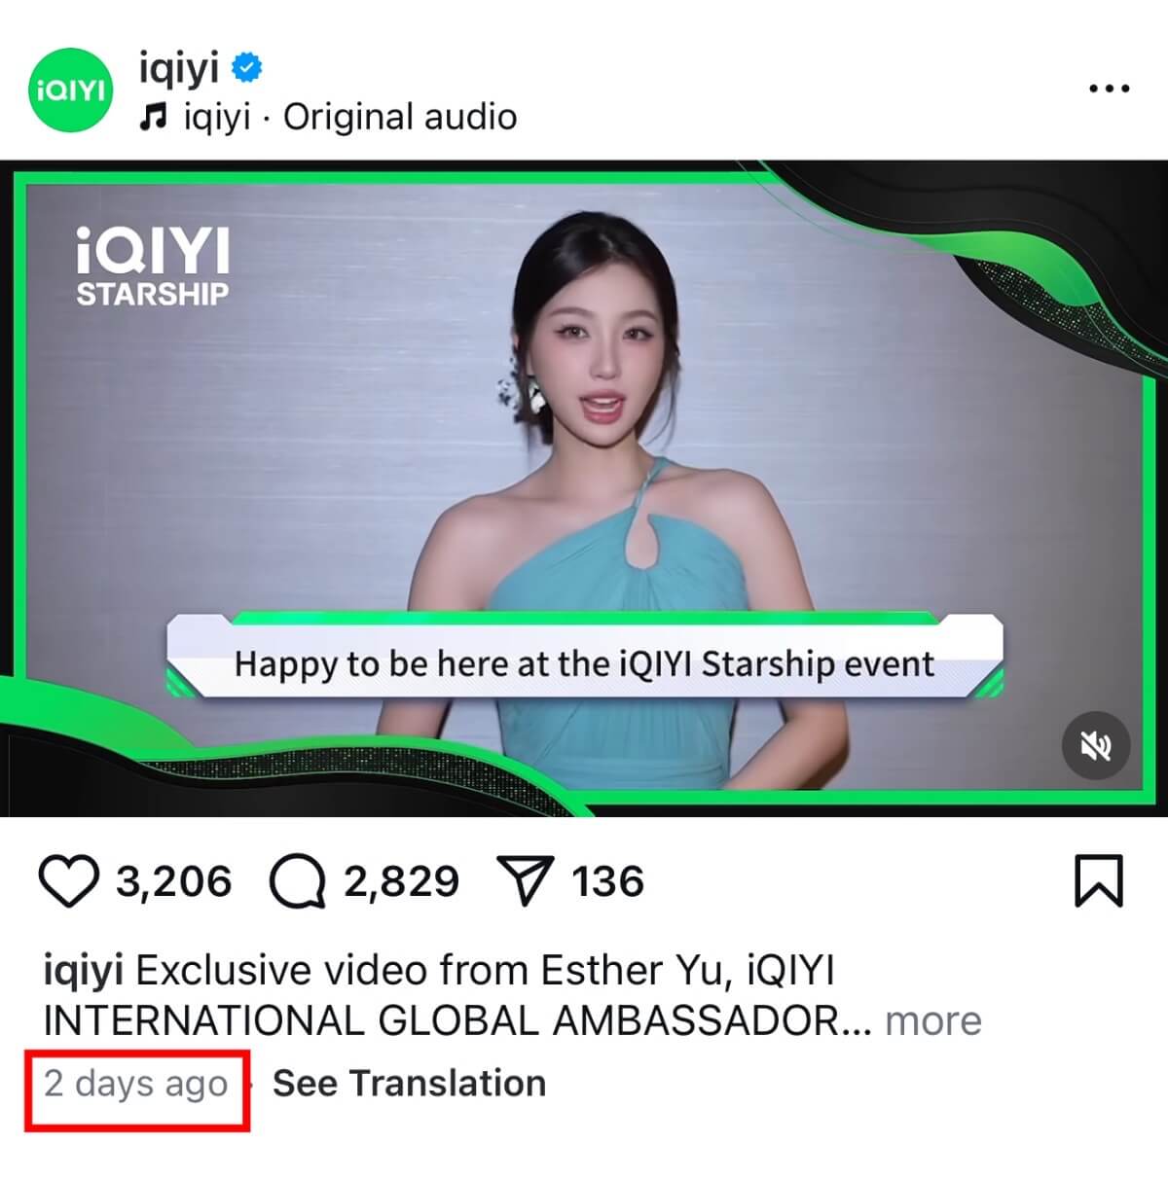The width and height of the screenshot is (1168, 1179).
Task: Click the "2 days ago" timestamp
Action: (x=136, y=1083)
